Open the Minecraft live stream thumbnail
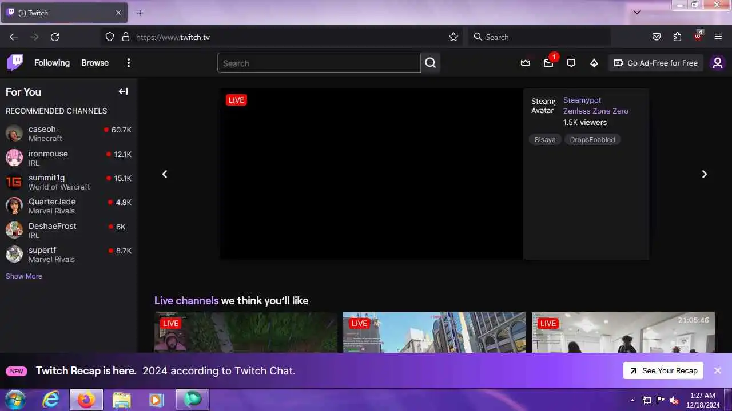Screen dimensions: 732x411 [x=246, y=332]
